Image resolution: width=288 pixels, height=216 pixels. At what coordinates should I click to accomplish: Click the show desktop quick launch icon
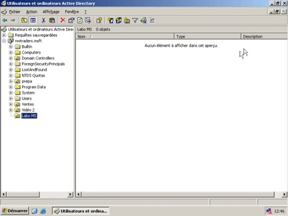pyautogui.click(x=34, y=211)
